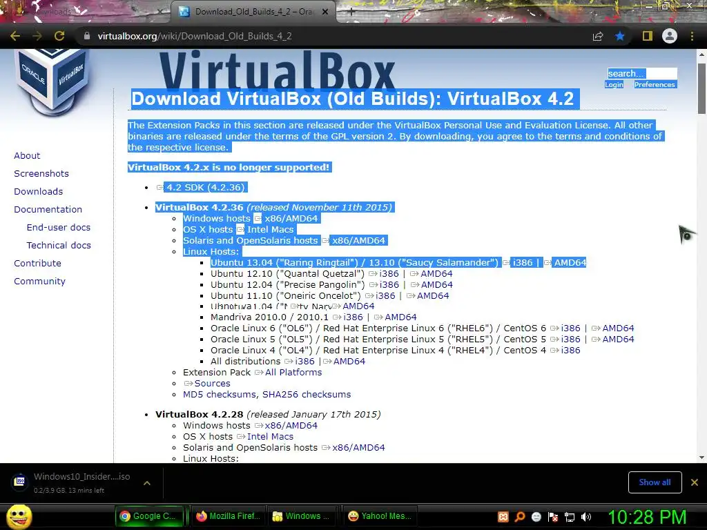Focus the search field on the page
707x530 pixels.
point(642,73)
